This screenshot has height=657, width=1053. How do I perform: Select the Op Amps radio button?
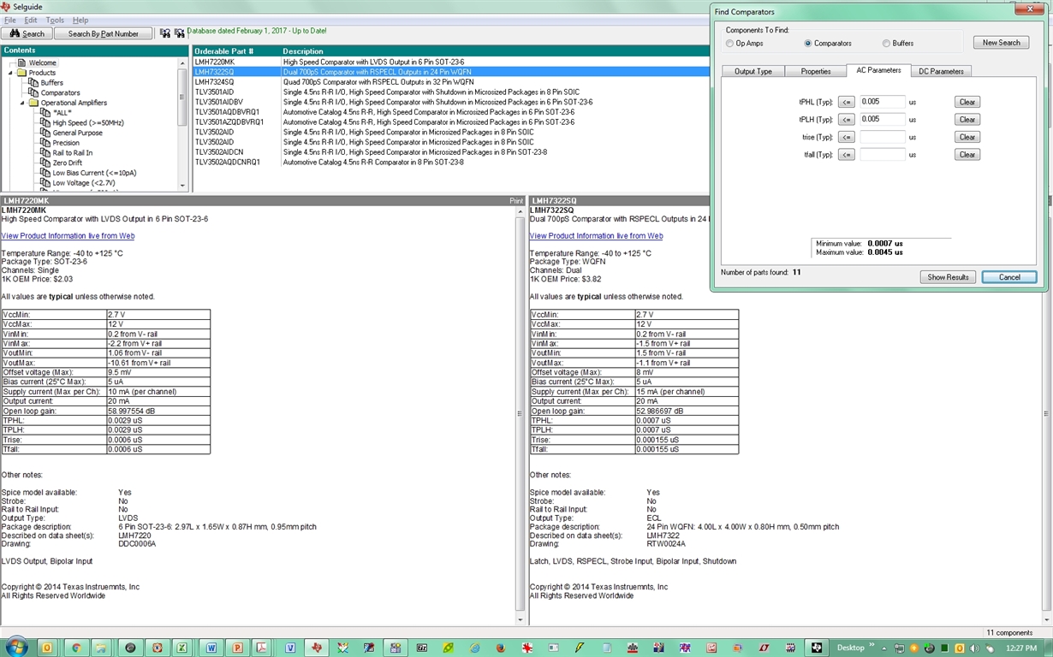[729, 44]
